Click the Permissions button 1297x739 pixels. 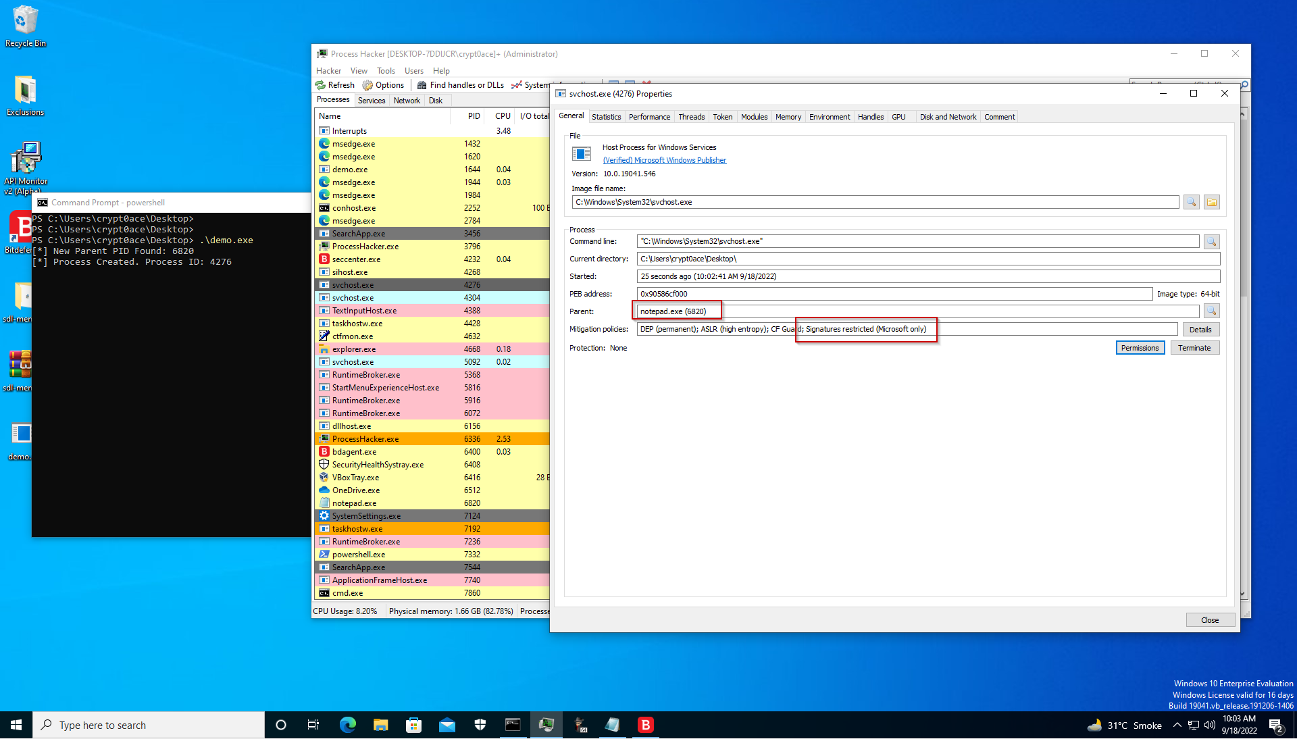pyautogui.click(x=1140, y=347)
